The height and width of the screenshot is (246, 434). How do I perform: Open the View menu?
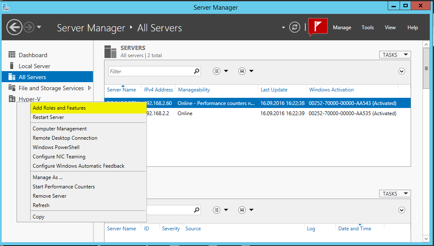click(x=390, y=28)
